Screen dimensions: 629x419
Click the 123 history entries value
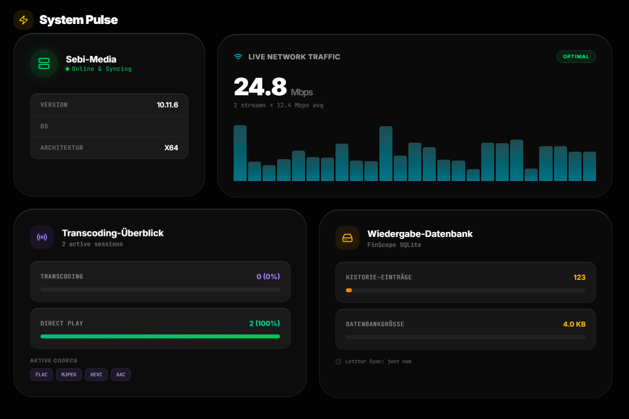click(x=580, y=277)
